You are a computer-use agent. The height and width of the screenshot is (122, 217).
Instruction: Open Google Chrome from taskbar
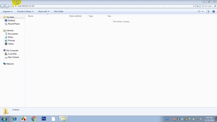pyautogui.click(x=34, y=119)
